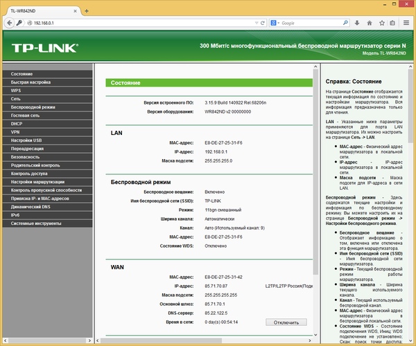Open the Firefox hamburger menu
Viewport: 416px width, 346px height.
[406, 23]
